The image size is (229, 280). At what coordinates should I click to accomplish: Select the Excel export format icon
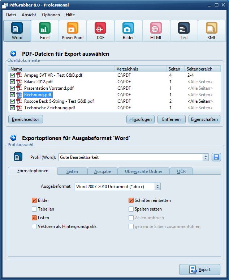click(45, 31)
